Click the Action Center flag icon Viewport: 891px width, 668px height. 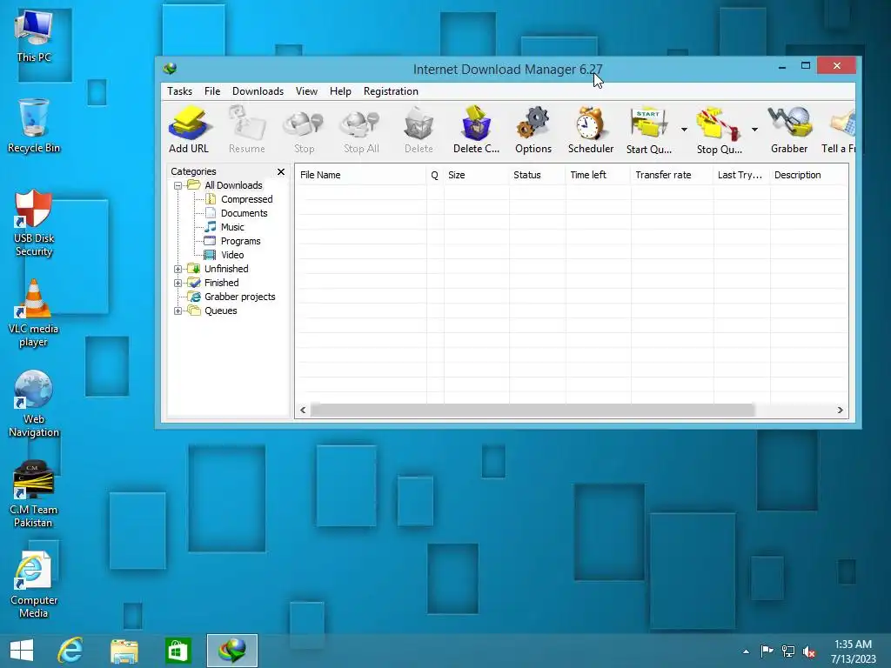click(767, 651)
